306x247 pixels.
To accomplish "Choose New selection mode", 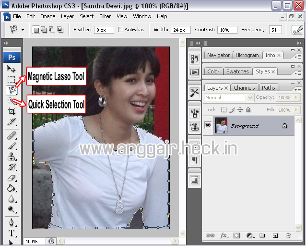I will (x=36, y=30).
